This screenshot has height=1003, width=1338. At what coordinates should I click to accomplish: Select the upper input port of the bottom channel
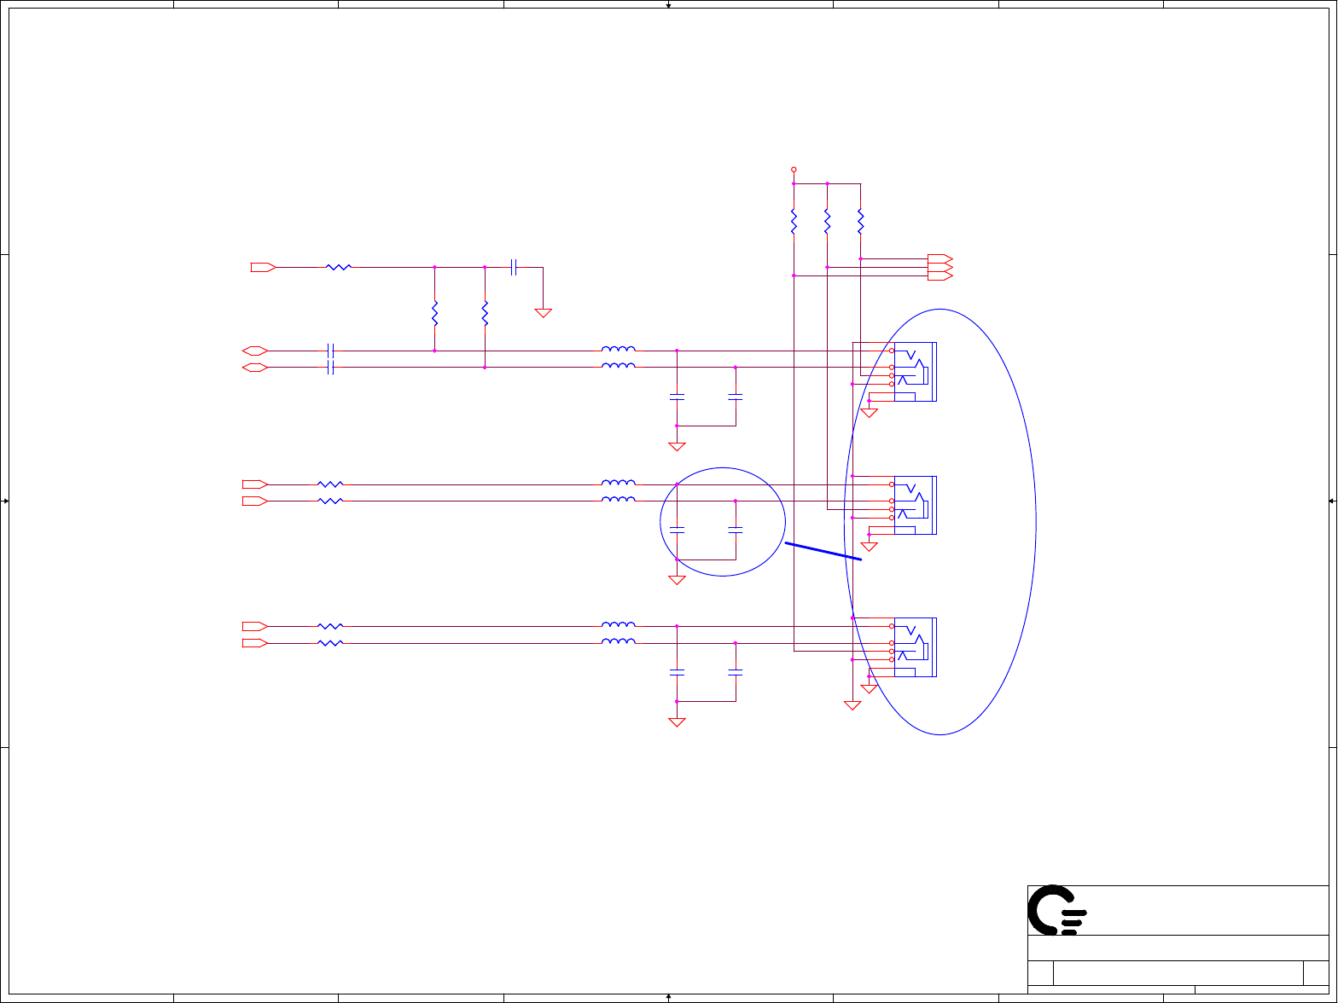[255, 626]
